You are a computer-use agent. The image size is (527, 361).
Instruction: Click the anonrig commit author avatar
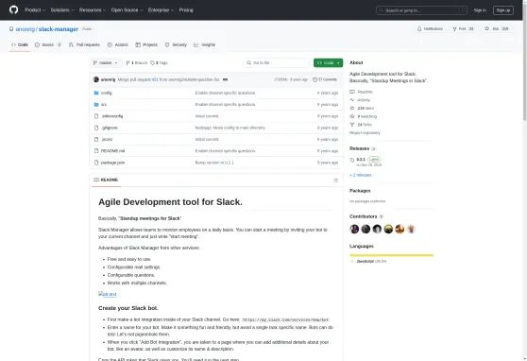pos(96,79)
